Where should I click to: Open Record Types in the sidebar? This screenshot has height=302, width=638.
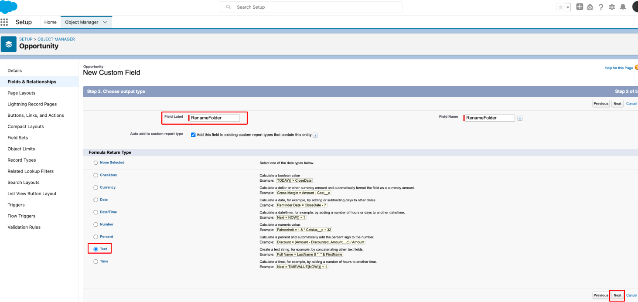coord(22,160)
